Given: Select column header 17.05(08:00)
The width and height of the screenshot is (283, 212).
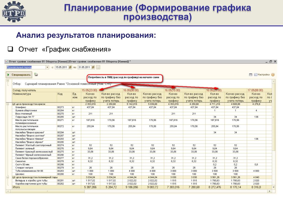Looking at the screenshot, I should [255, 90].
